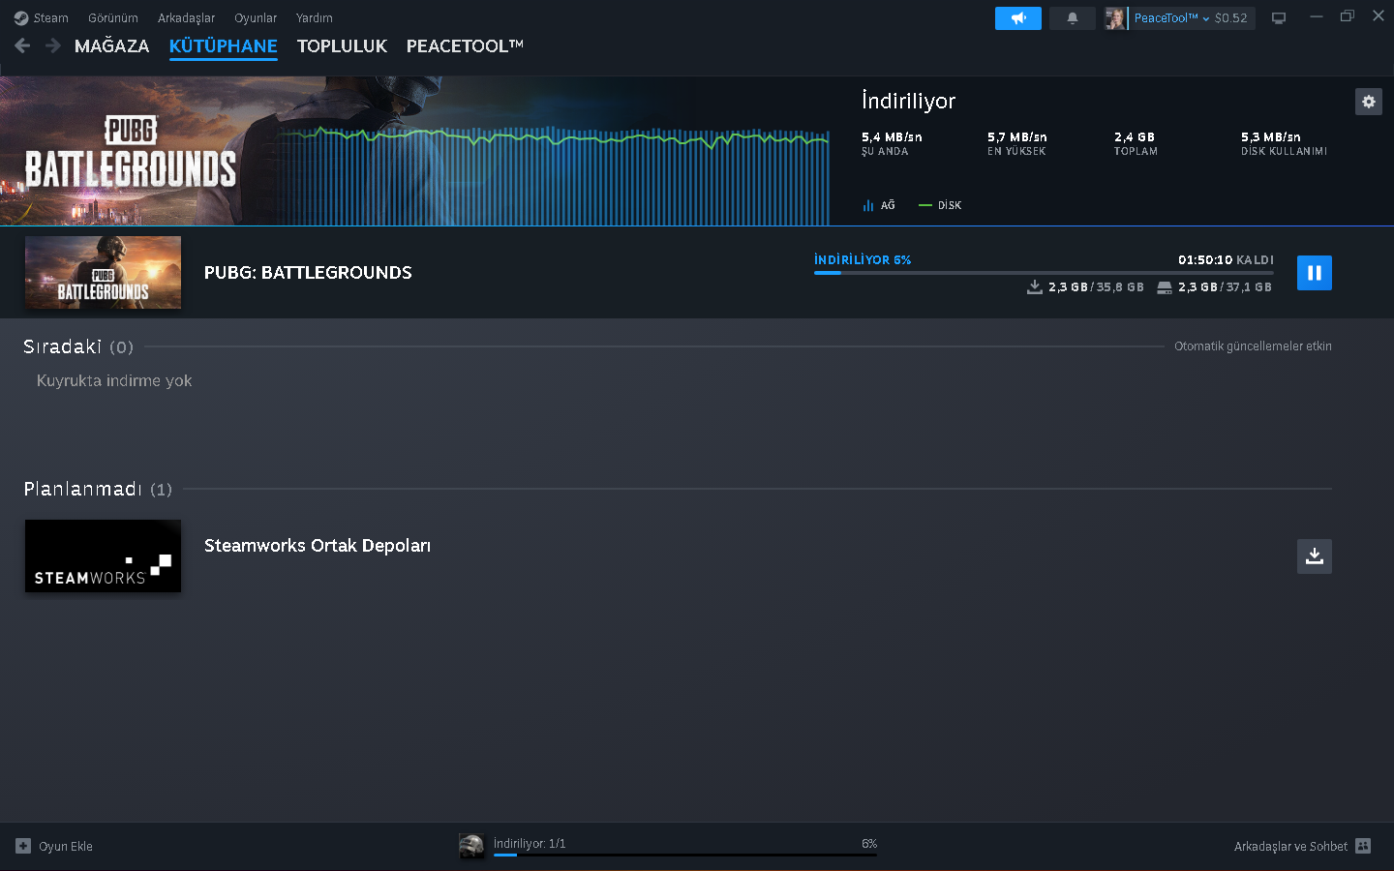Open the friends list icon
Viewport: 1394px width, 871px height.
tap(1363, 846)
